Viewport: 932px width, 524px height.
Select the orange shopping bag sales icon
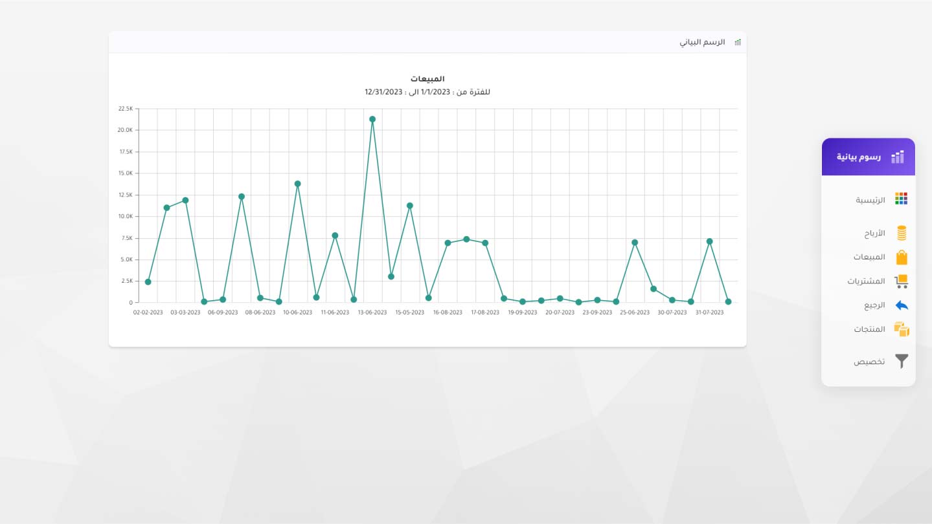[x=901, y=257]
